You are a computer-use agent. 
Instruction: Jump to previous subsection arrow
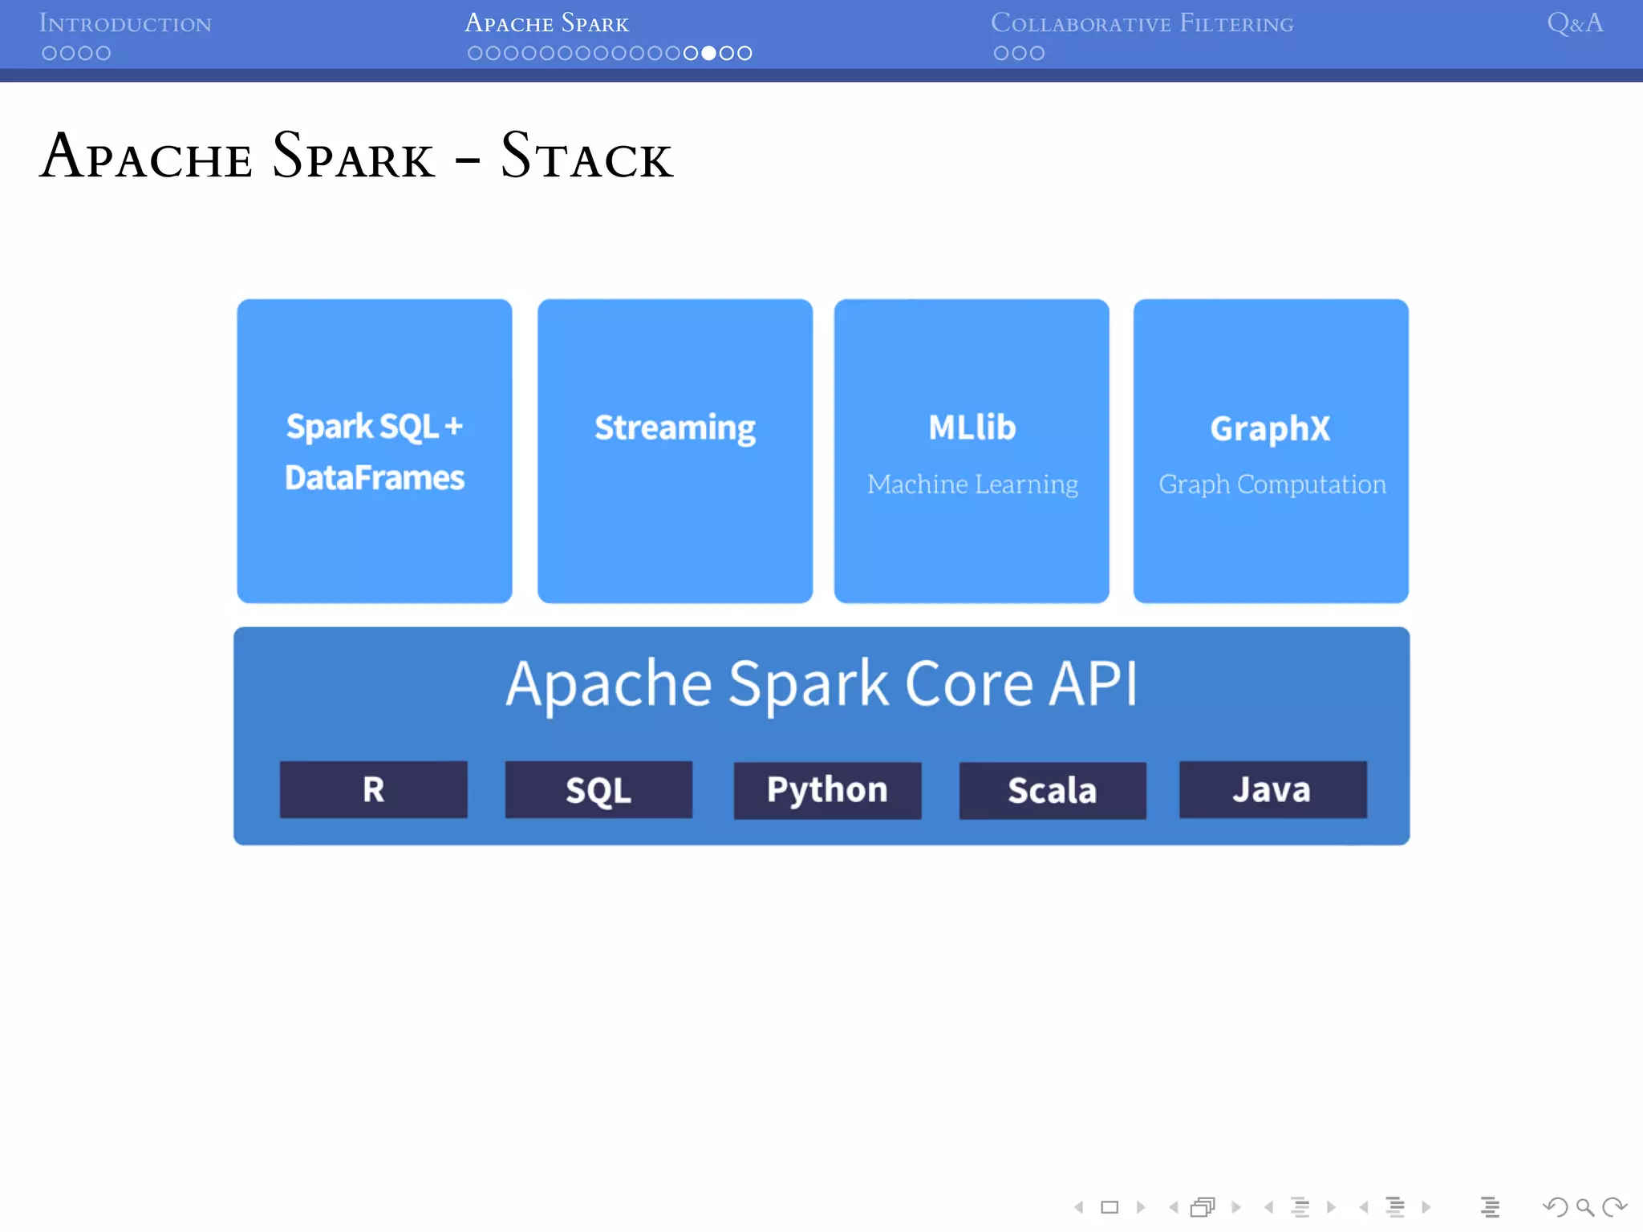[x=1268, y=1206]
